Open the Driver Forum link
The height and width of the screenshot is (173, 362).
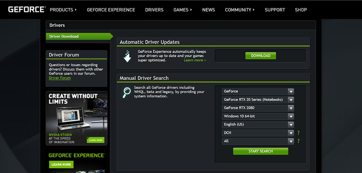(x=60, y=78)
